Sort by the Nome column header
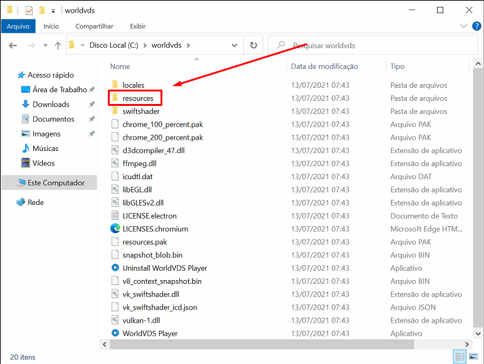The image size is (484, 364). tap(120, 66)
